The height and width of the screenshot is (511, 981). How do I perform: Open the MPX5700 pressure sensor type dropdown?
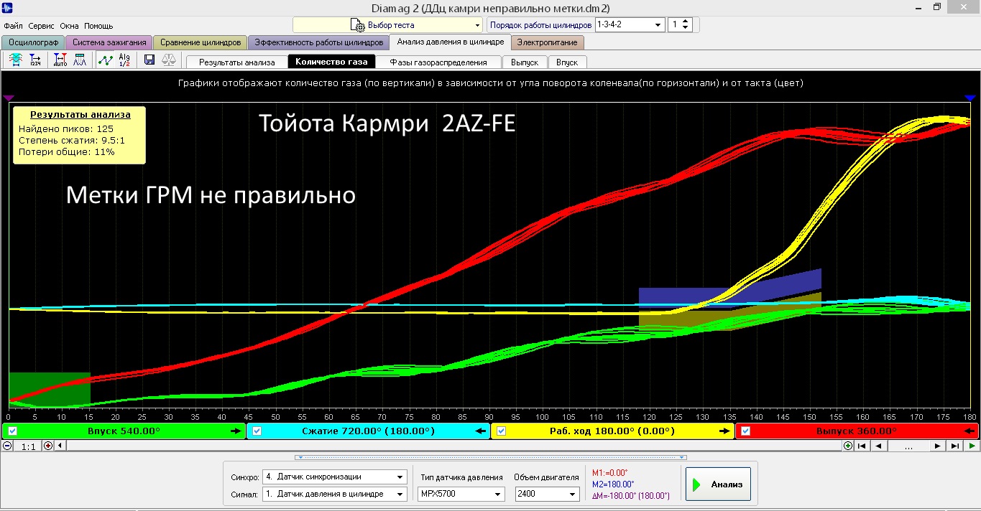pos(461,494)
